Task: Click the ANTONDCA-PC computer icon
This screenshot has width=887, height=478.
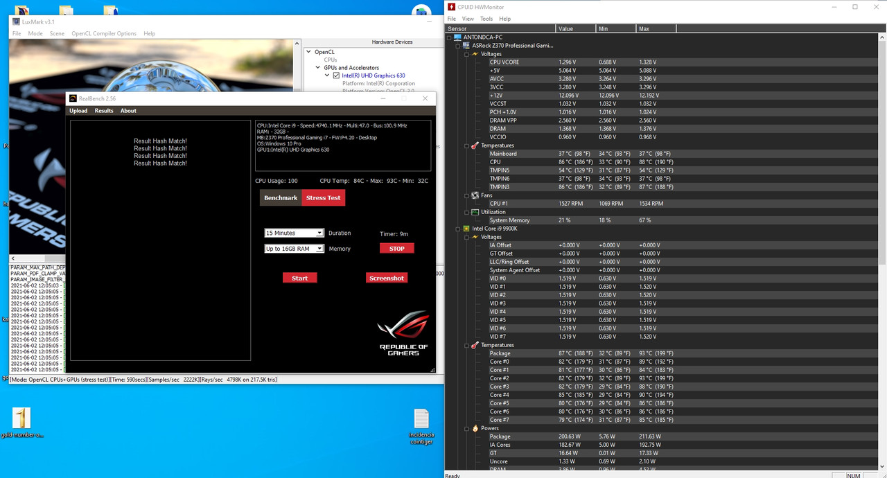Action: [458, 37]
